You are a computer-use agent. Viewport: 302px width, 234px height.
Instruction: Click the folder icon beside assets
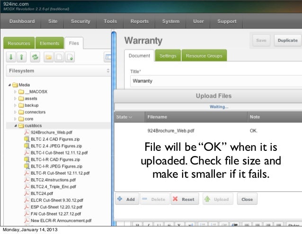tap(21, 99)
